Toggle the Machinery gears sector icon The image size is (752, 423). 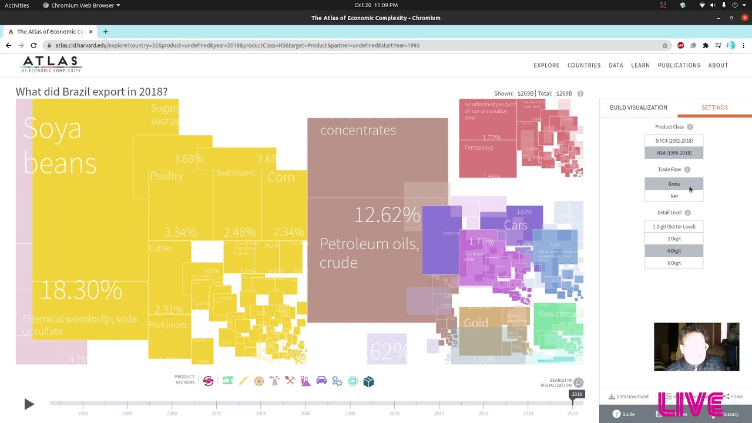tap(337, 381)
